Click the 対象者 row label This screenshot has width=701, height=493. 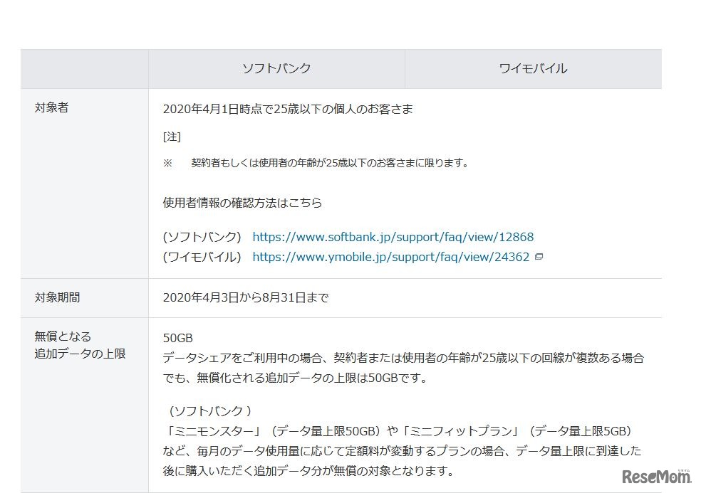click(51, 107)
